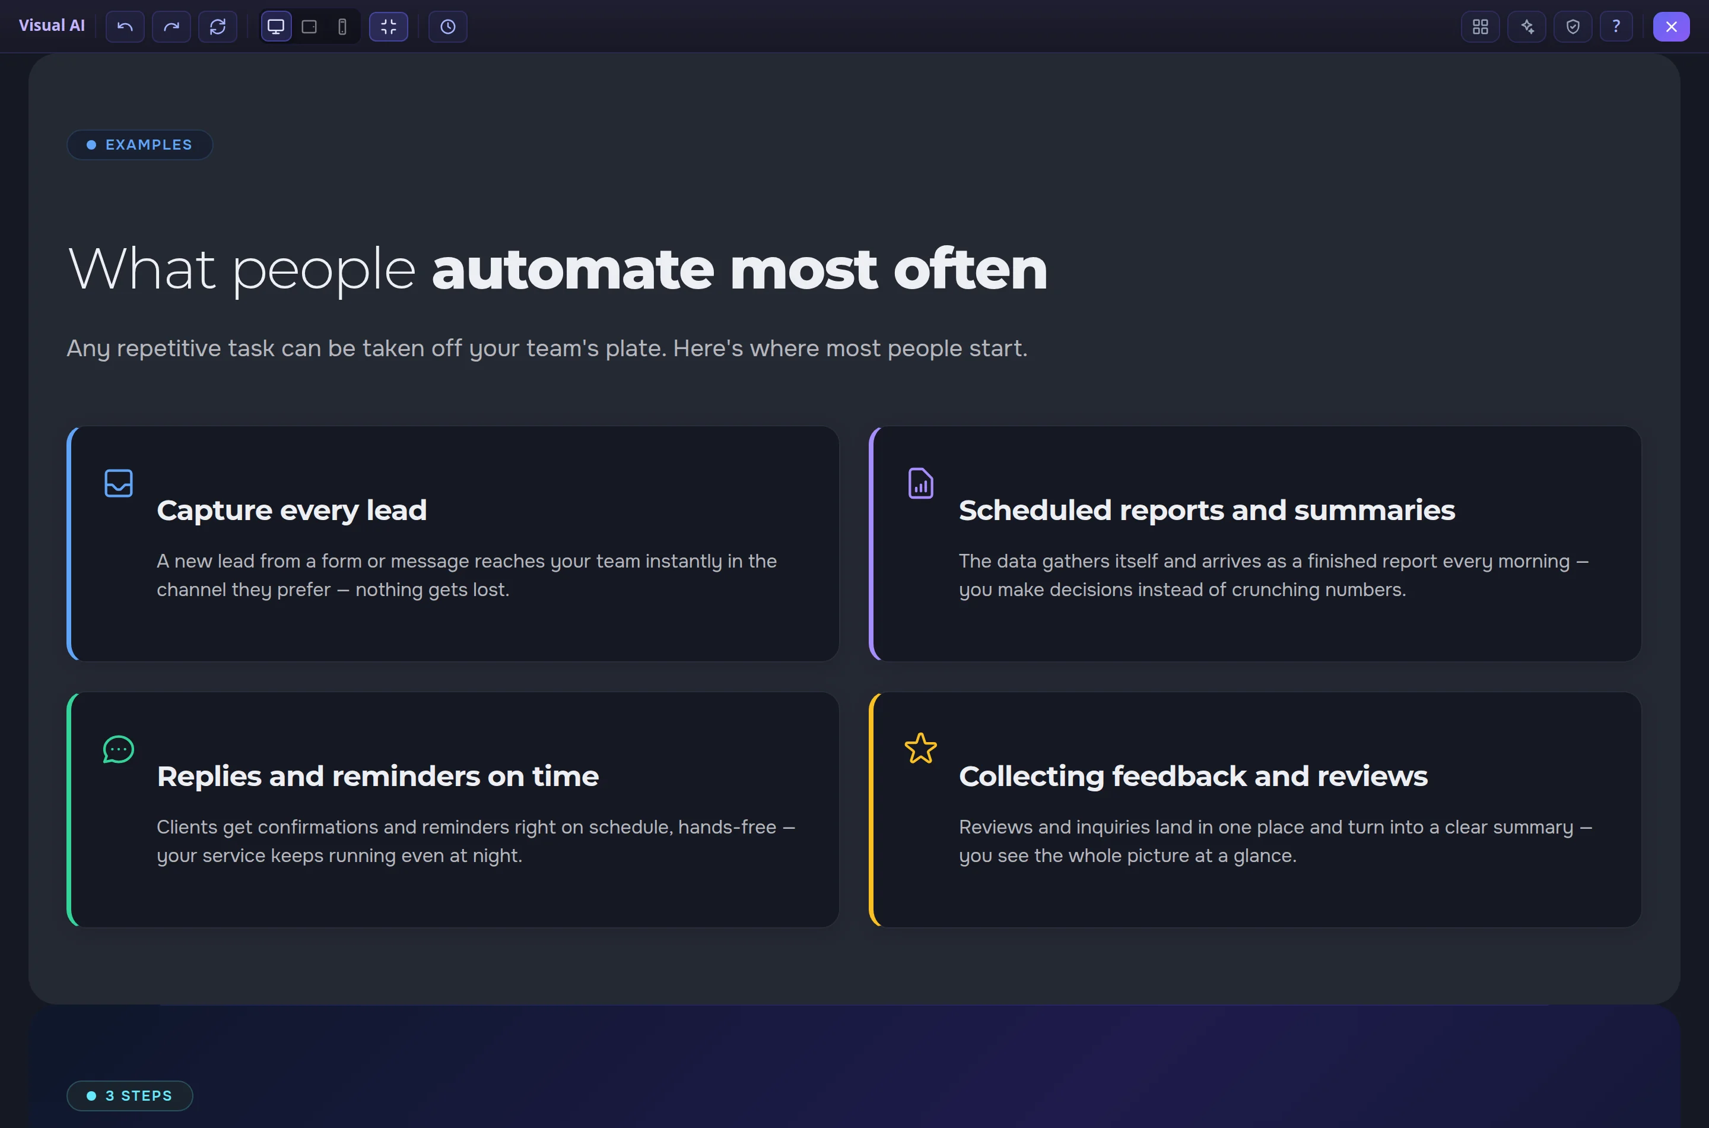This screenshot has width=1709, height=1128.
Task: Click the redo arrow in the toolbar
Action: [171, 27]
